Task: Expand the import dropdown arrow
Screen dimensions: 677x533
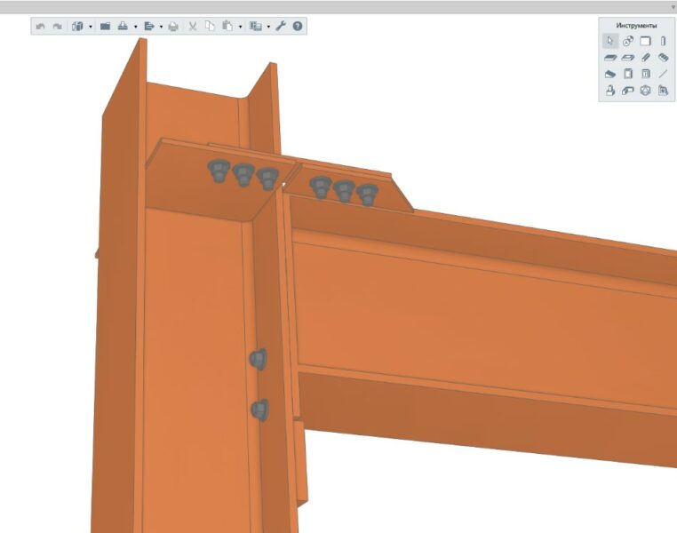Action: tap(136, 27)
